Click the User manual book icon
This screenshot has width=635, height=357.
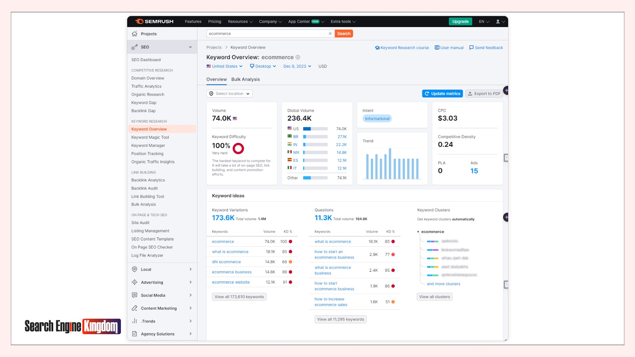437,48
